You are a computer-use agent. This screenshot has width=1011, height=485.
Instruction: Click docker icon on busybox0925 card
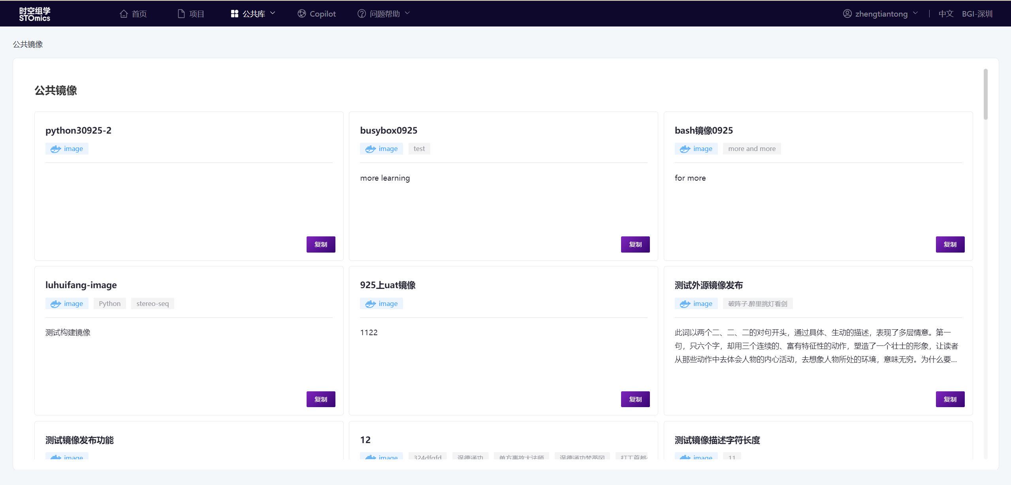coord(371,149)
